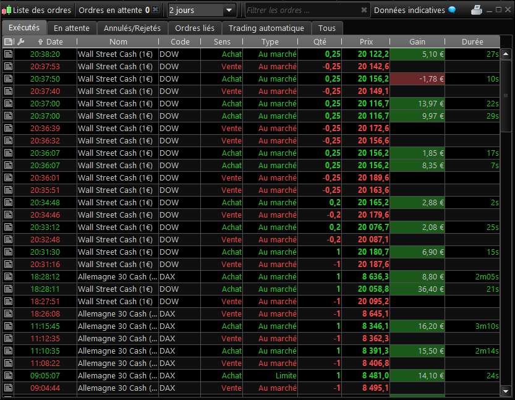
Task: Select the date cell 11:08:22
Action: pyautogui.click(x=45, y=364)
